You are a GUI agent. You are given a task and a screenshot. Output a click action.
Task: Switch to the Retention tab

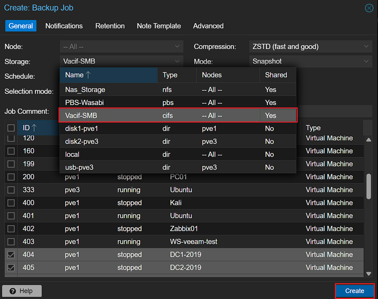click(110, 26)
